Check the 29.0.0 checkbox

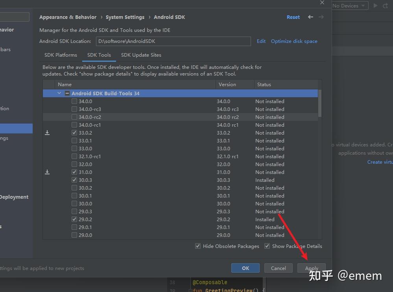click(x=74, y=235)
